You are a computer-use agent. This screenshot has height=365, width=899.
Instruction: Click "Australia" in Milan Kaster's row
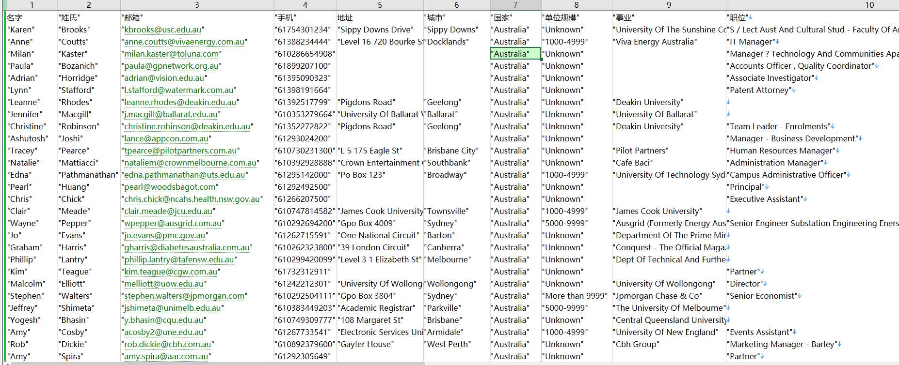pyautogui.click(x=515, y=54)
